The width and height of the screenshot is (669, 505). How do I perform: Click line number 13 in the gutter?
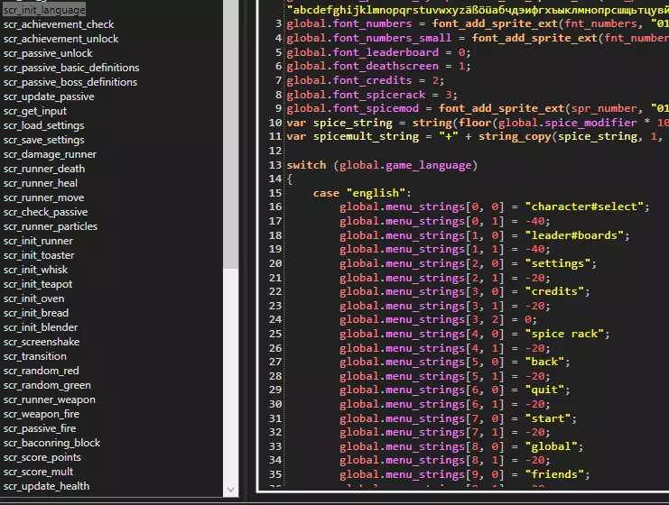[x=275, y=165]
